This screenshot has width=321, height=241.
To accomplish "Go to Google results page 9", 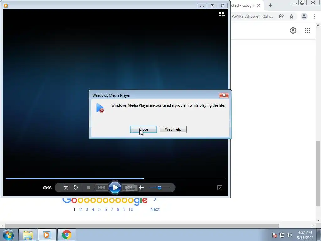I will pyautogui.click(x=124, y=209).
